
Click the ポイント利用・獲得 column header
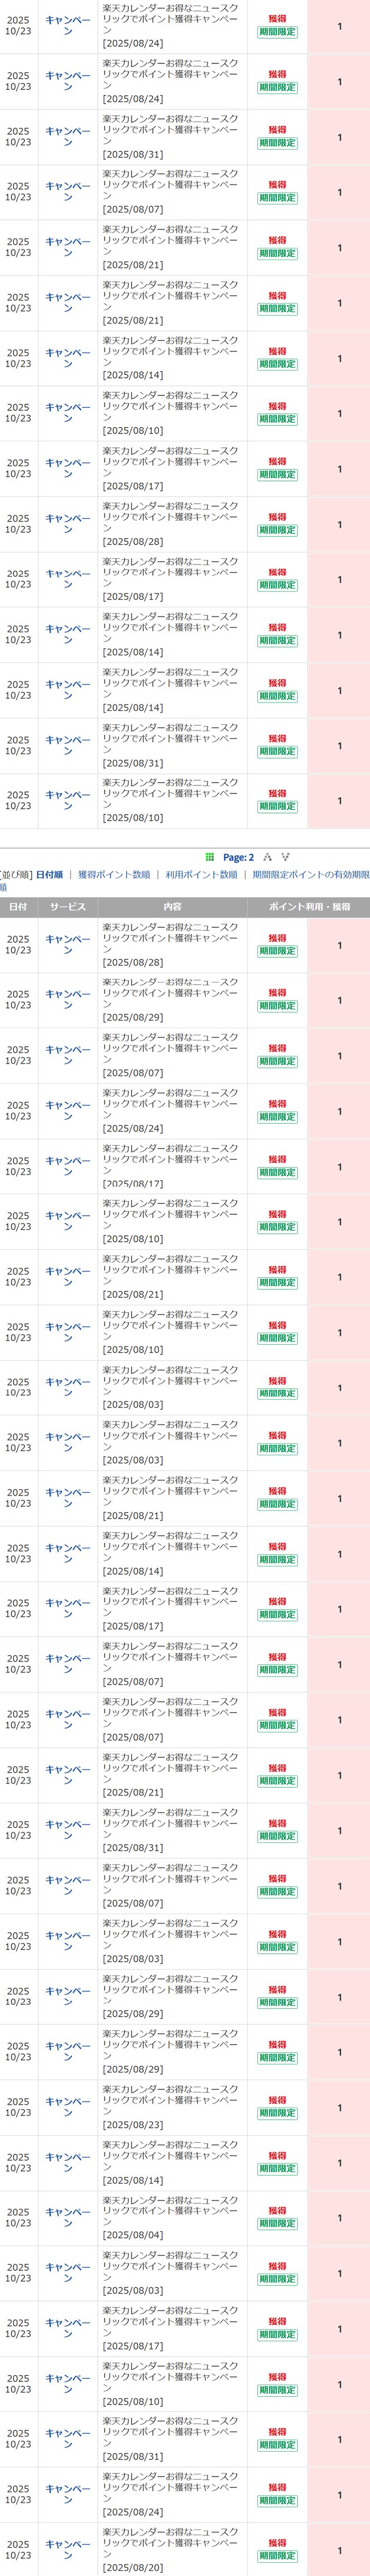[x=309, y=907]
